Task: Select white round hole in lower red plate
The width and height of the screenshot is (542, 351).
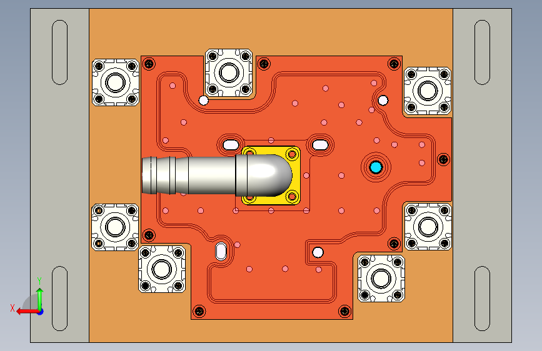Action: [318, 252]
